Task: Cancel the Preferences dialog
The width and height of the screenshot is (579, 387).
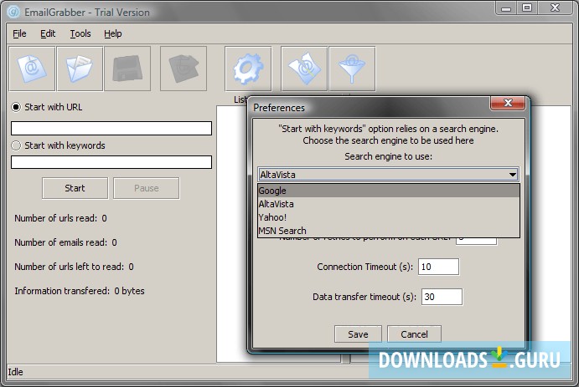Action: [x=414, y=334]
